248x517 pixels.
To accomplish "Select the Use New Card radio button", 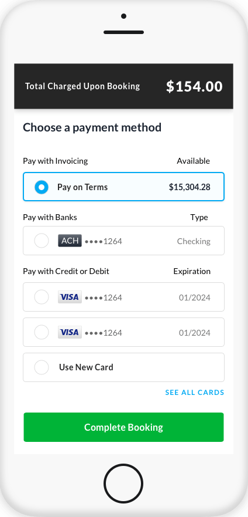I will [x=42, y=367].
